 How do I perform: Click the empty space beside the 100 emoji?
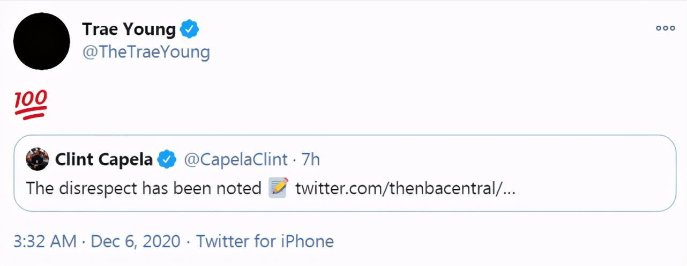point(322,104)
